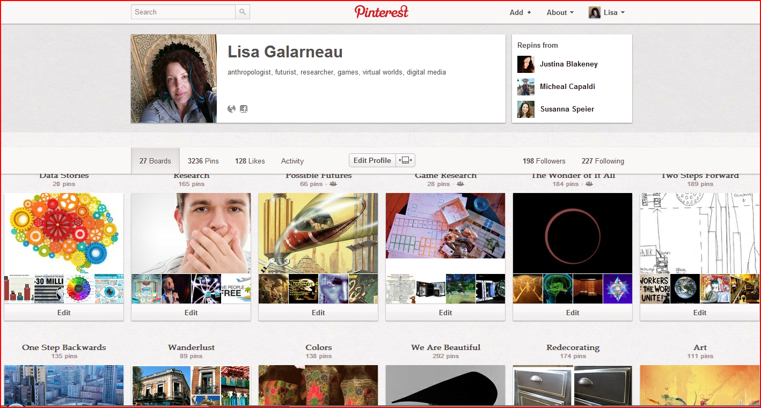Viewport: 761px width, 408px height.
Task: Open Micheal Capaldi's profile link
Action: pos(567,87)
